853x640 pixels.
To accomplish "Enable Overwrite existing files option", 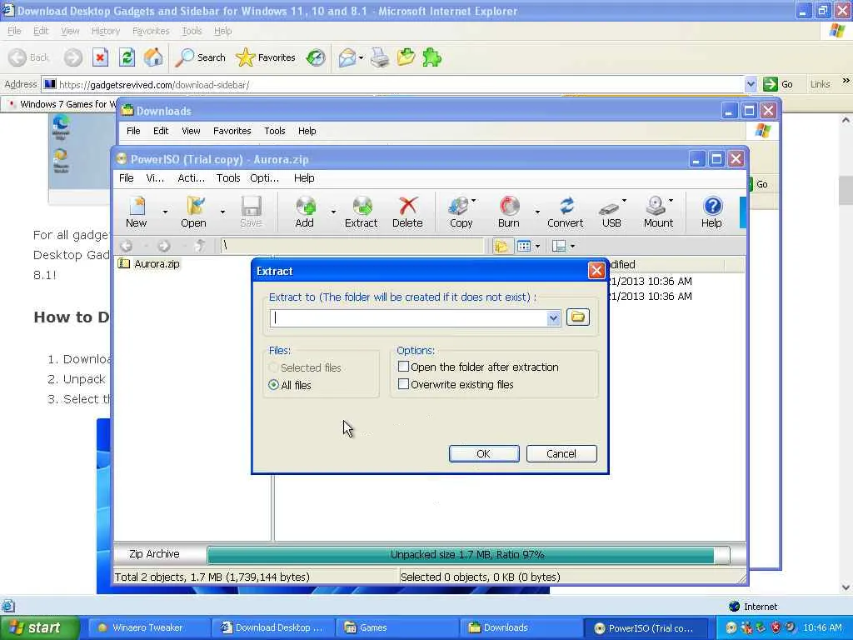I will 404,384.
